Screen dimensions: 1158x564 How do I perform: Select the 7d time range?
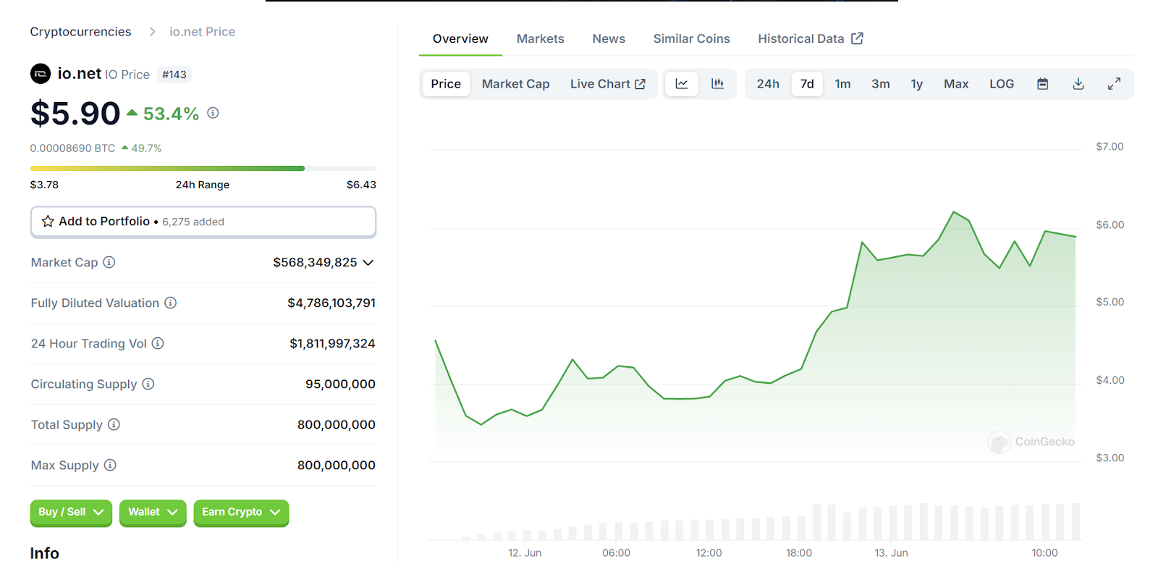point(807,84)
